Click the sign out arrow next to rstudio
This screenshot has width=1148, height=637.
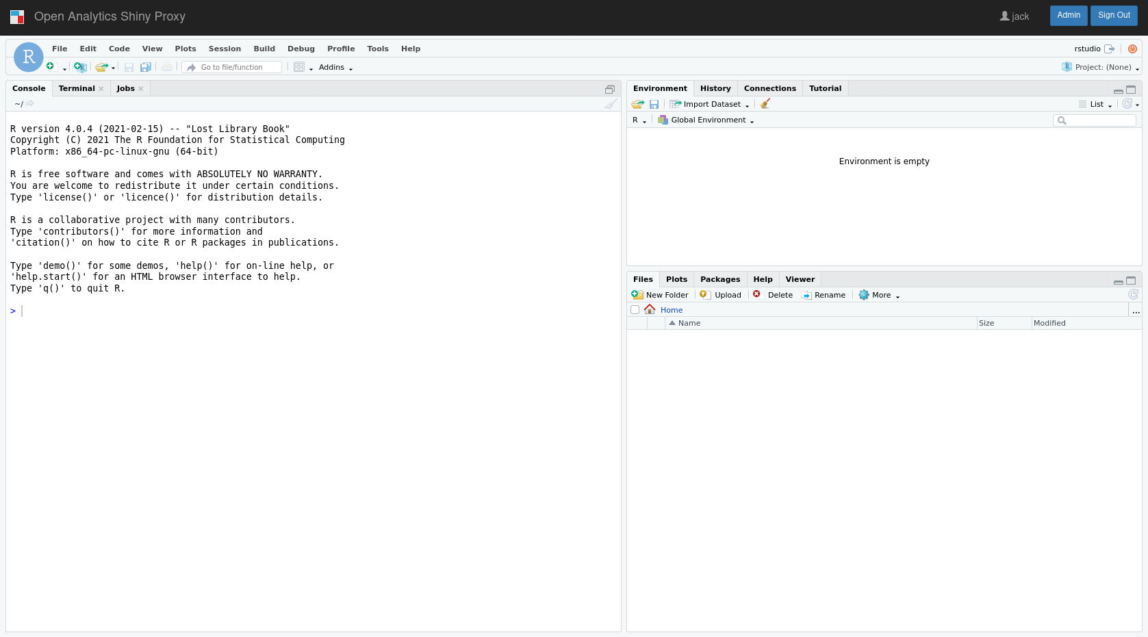tap(1110, 49)
